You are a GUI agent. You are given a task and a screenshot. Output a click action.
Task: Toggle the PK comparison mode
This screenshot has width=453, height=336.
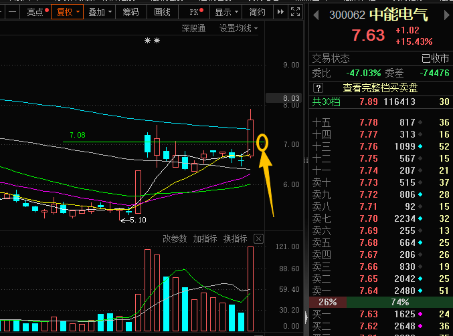coord(196,12)
